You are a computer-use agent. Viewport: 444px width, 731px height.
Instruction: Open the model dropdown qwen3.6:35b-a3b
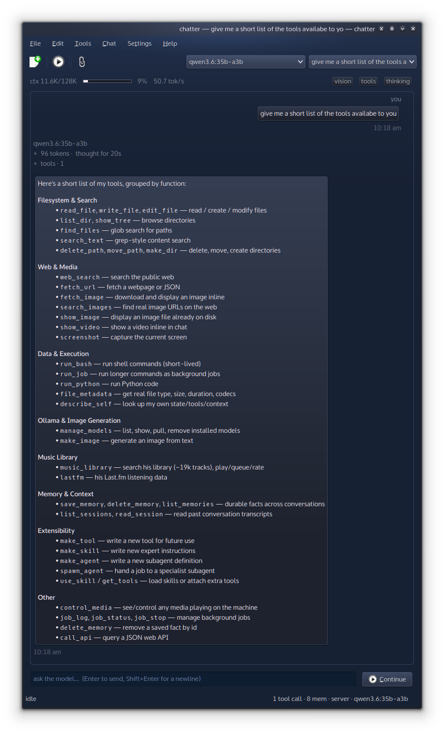pos(245,62)
